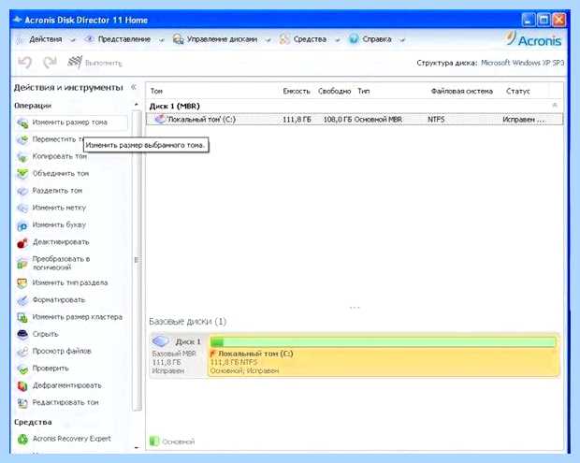Sort by the Тип column header
Screen dimensions: 580x463
point(364,91)
